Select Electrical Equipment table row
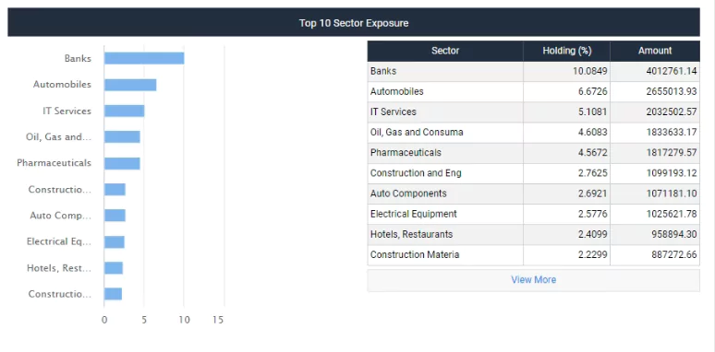The height and width of the screenshot is (352, 715). tap(534, 214)
